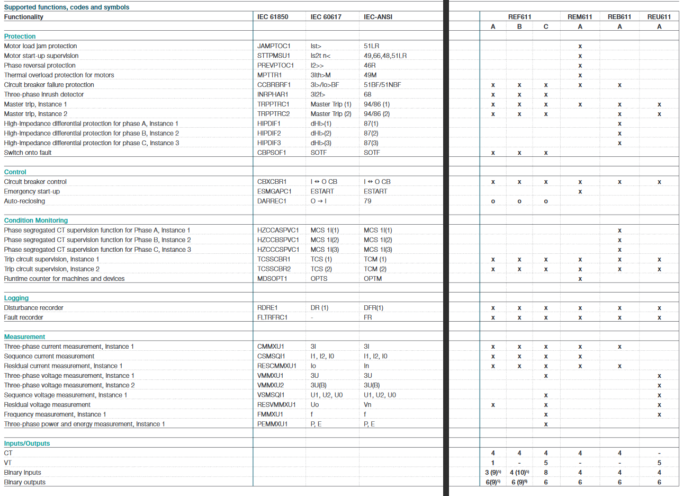Click 'Fault recorder' function name
Image resolution: width=683 pixels, height=496 pixels.
[x=23, y=317]
